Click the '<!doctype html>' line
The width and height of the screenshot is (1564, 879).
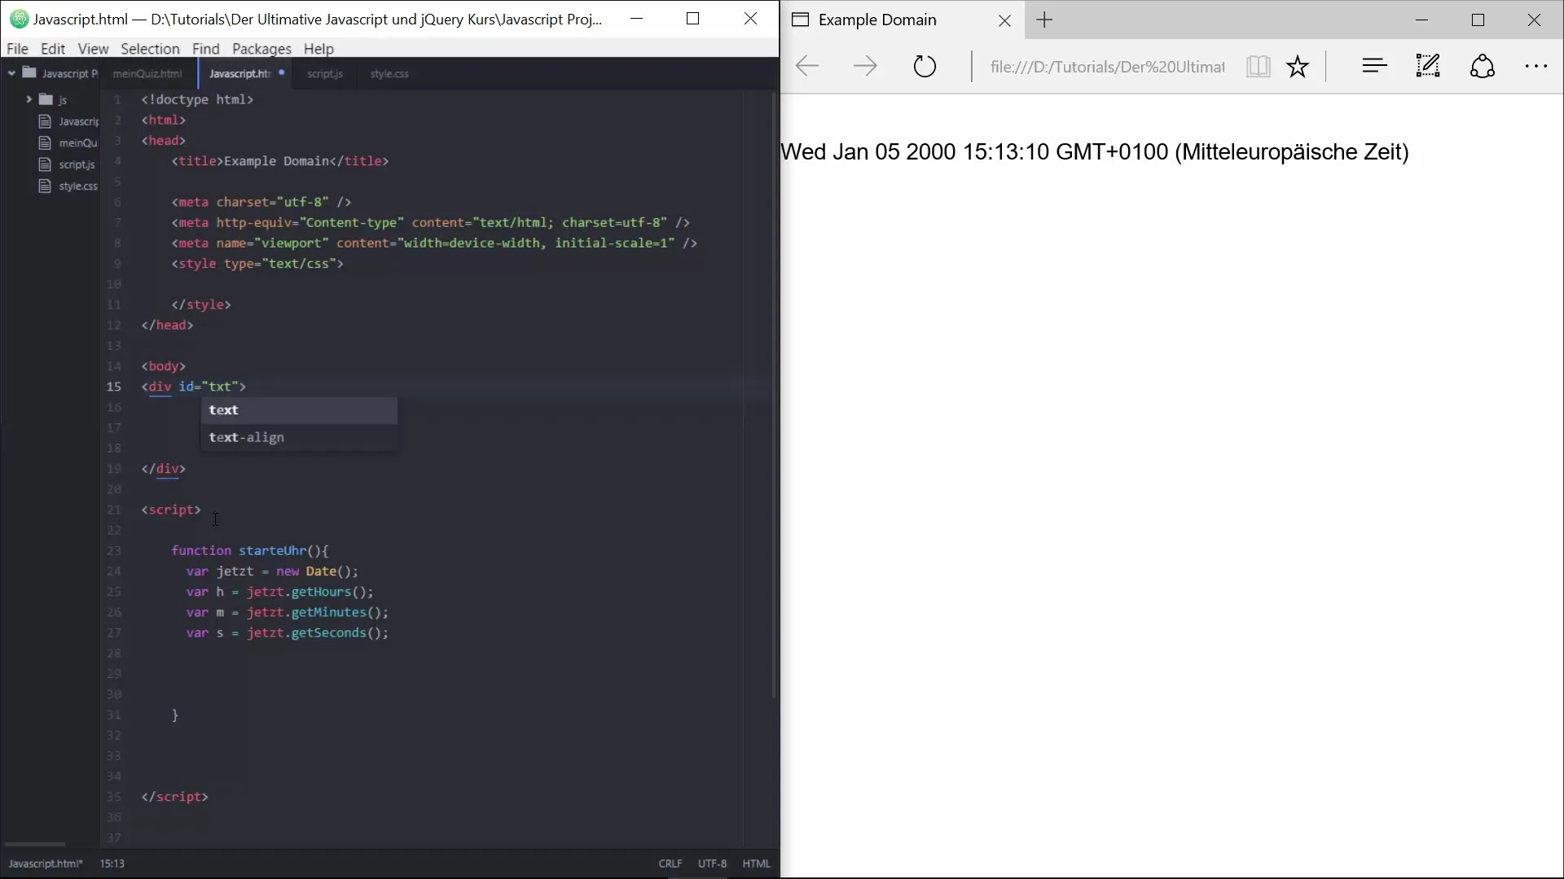pyautogui.click(x=197, y=99)
